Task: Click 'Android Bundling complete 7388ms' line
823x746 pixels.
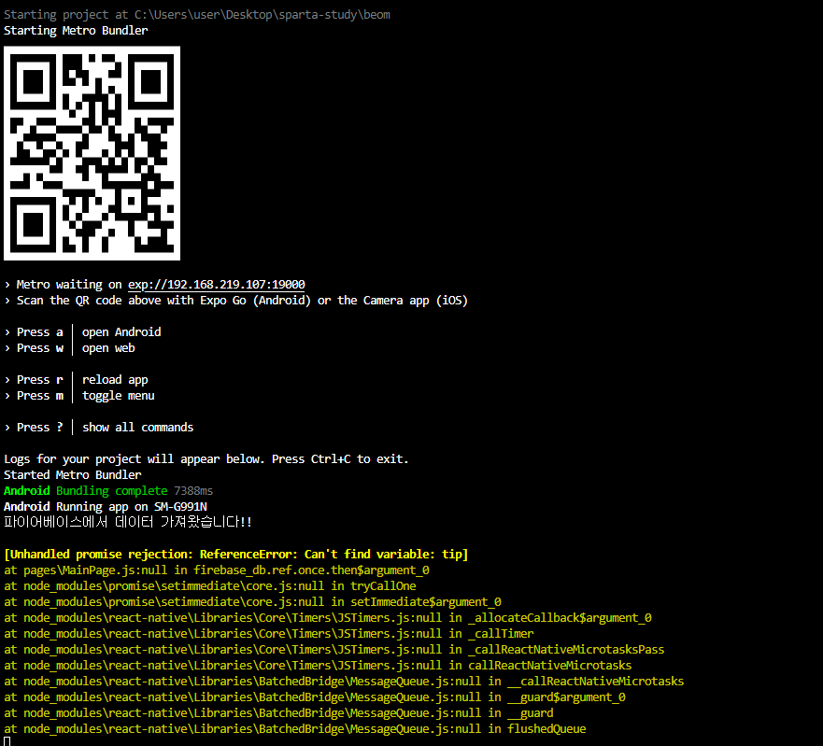Action: pyautogui.click(x=108, y=491)
